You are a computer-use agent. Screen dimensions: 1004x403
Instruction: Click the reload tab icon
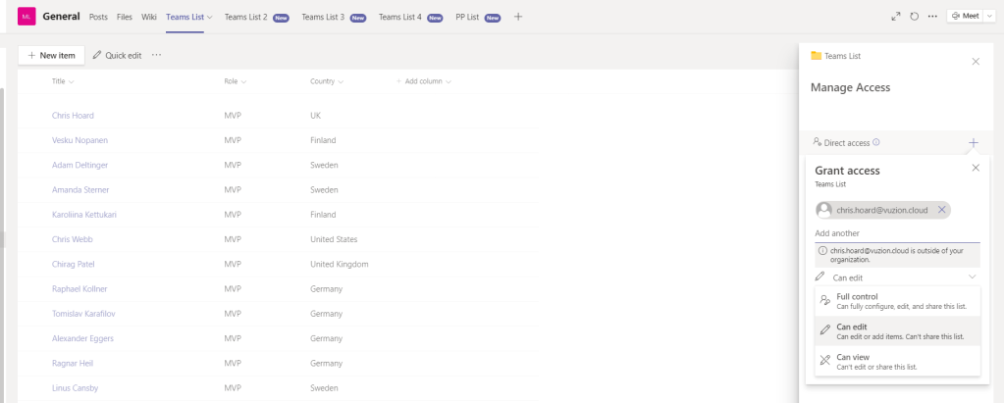click(914, 17)
